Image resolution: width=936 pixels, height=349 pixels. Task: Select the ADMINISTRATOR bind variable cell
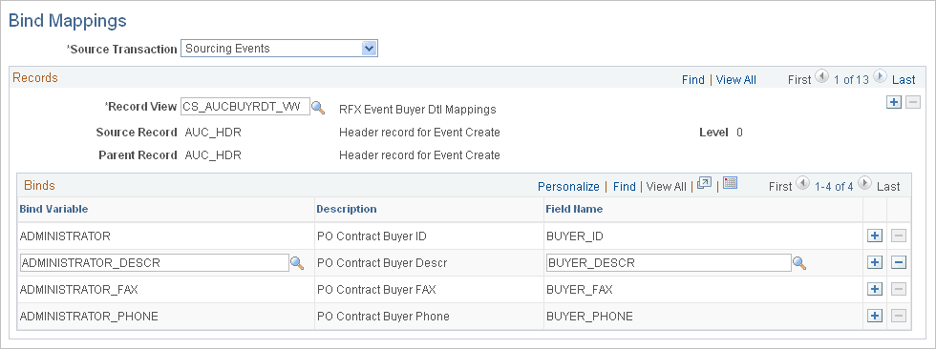click(x=65, y=236)
